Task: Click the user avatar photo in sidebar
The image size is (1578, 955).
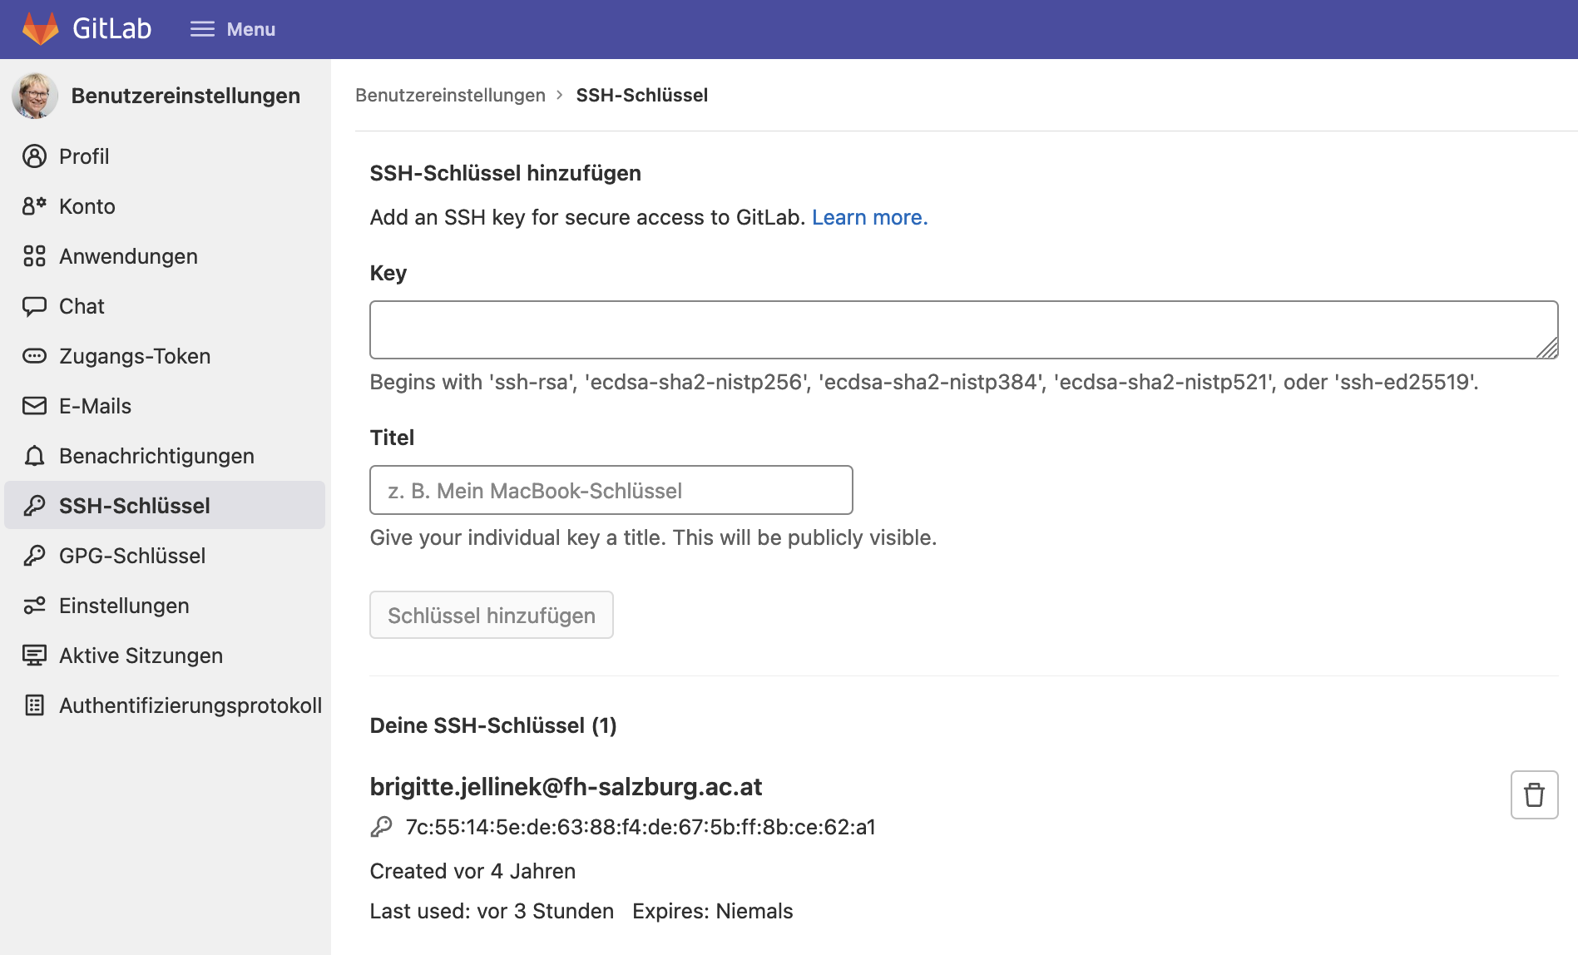Action: pyautogui.click(x=35, y=96)
